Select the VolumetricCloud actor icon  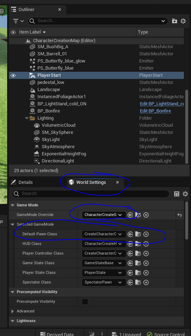coord(37,125)
